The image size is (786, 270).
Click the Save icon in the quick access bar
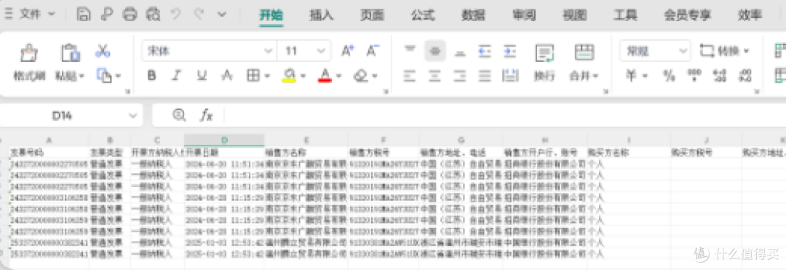pyautogui.click(x=83, y=14)
